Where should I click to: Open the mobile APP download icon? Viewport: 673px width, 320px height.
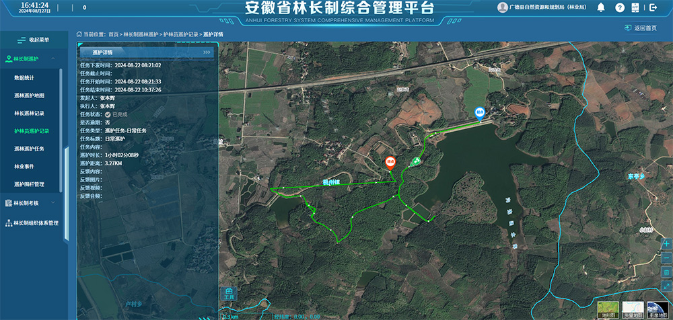(636, 7)
